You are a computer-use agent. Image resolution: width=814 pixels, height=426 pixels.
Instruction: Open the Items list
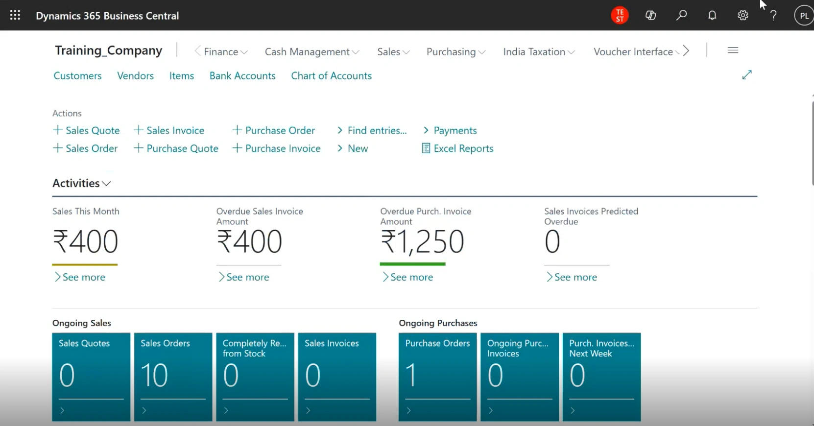point(182,75)
